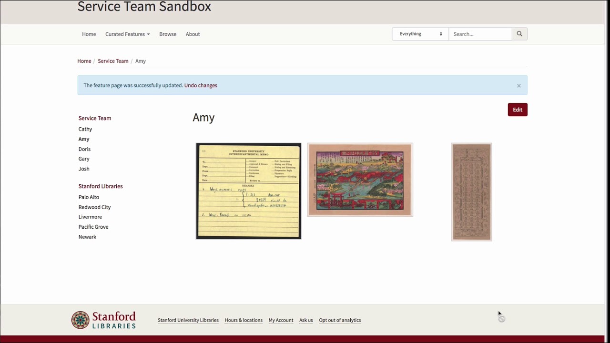Click the Amy page heading
This screenshot has height=343, width=610.
pos(203,118)
